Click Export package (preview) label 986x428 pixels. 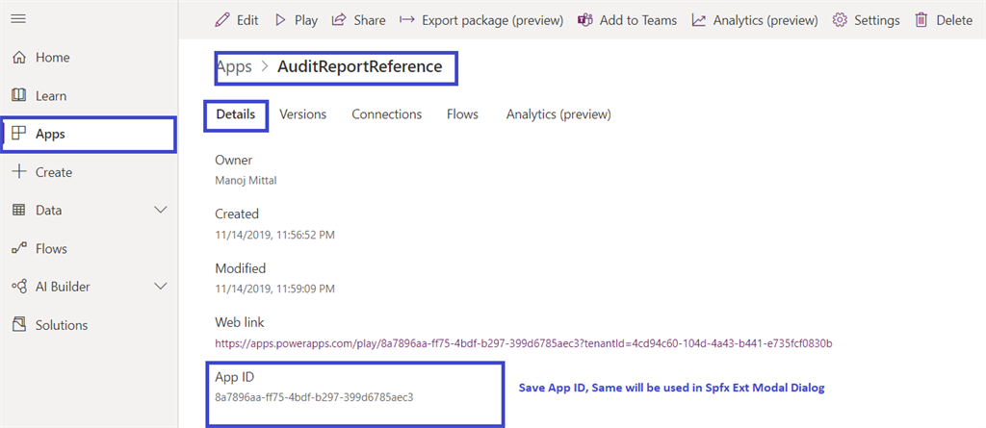point(492,20)
